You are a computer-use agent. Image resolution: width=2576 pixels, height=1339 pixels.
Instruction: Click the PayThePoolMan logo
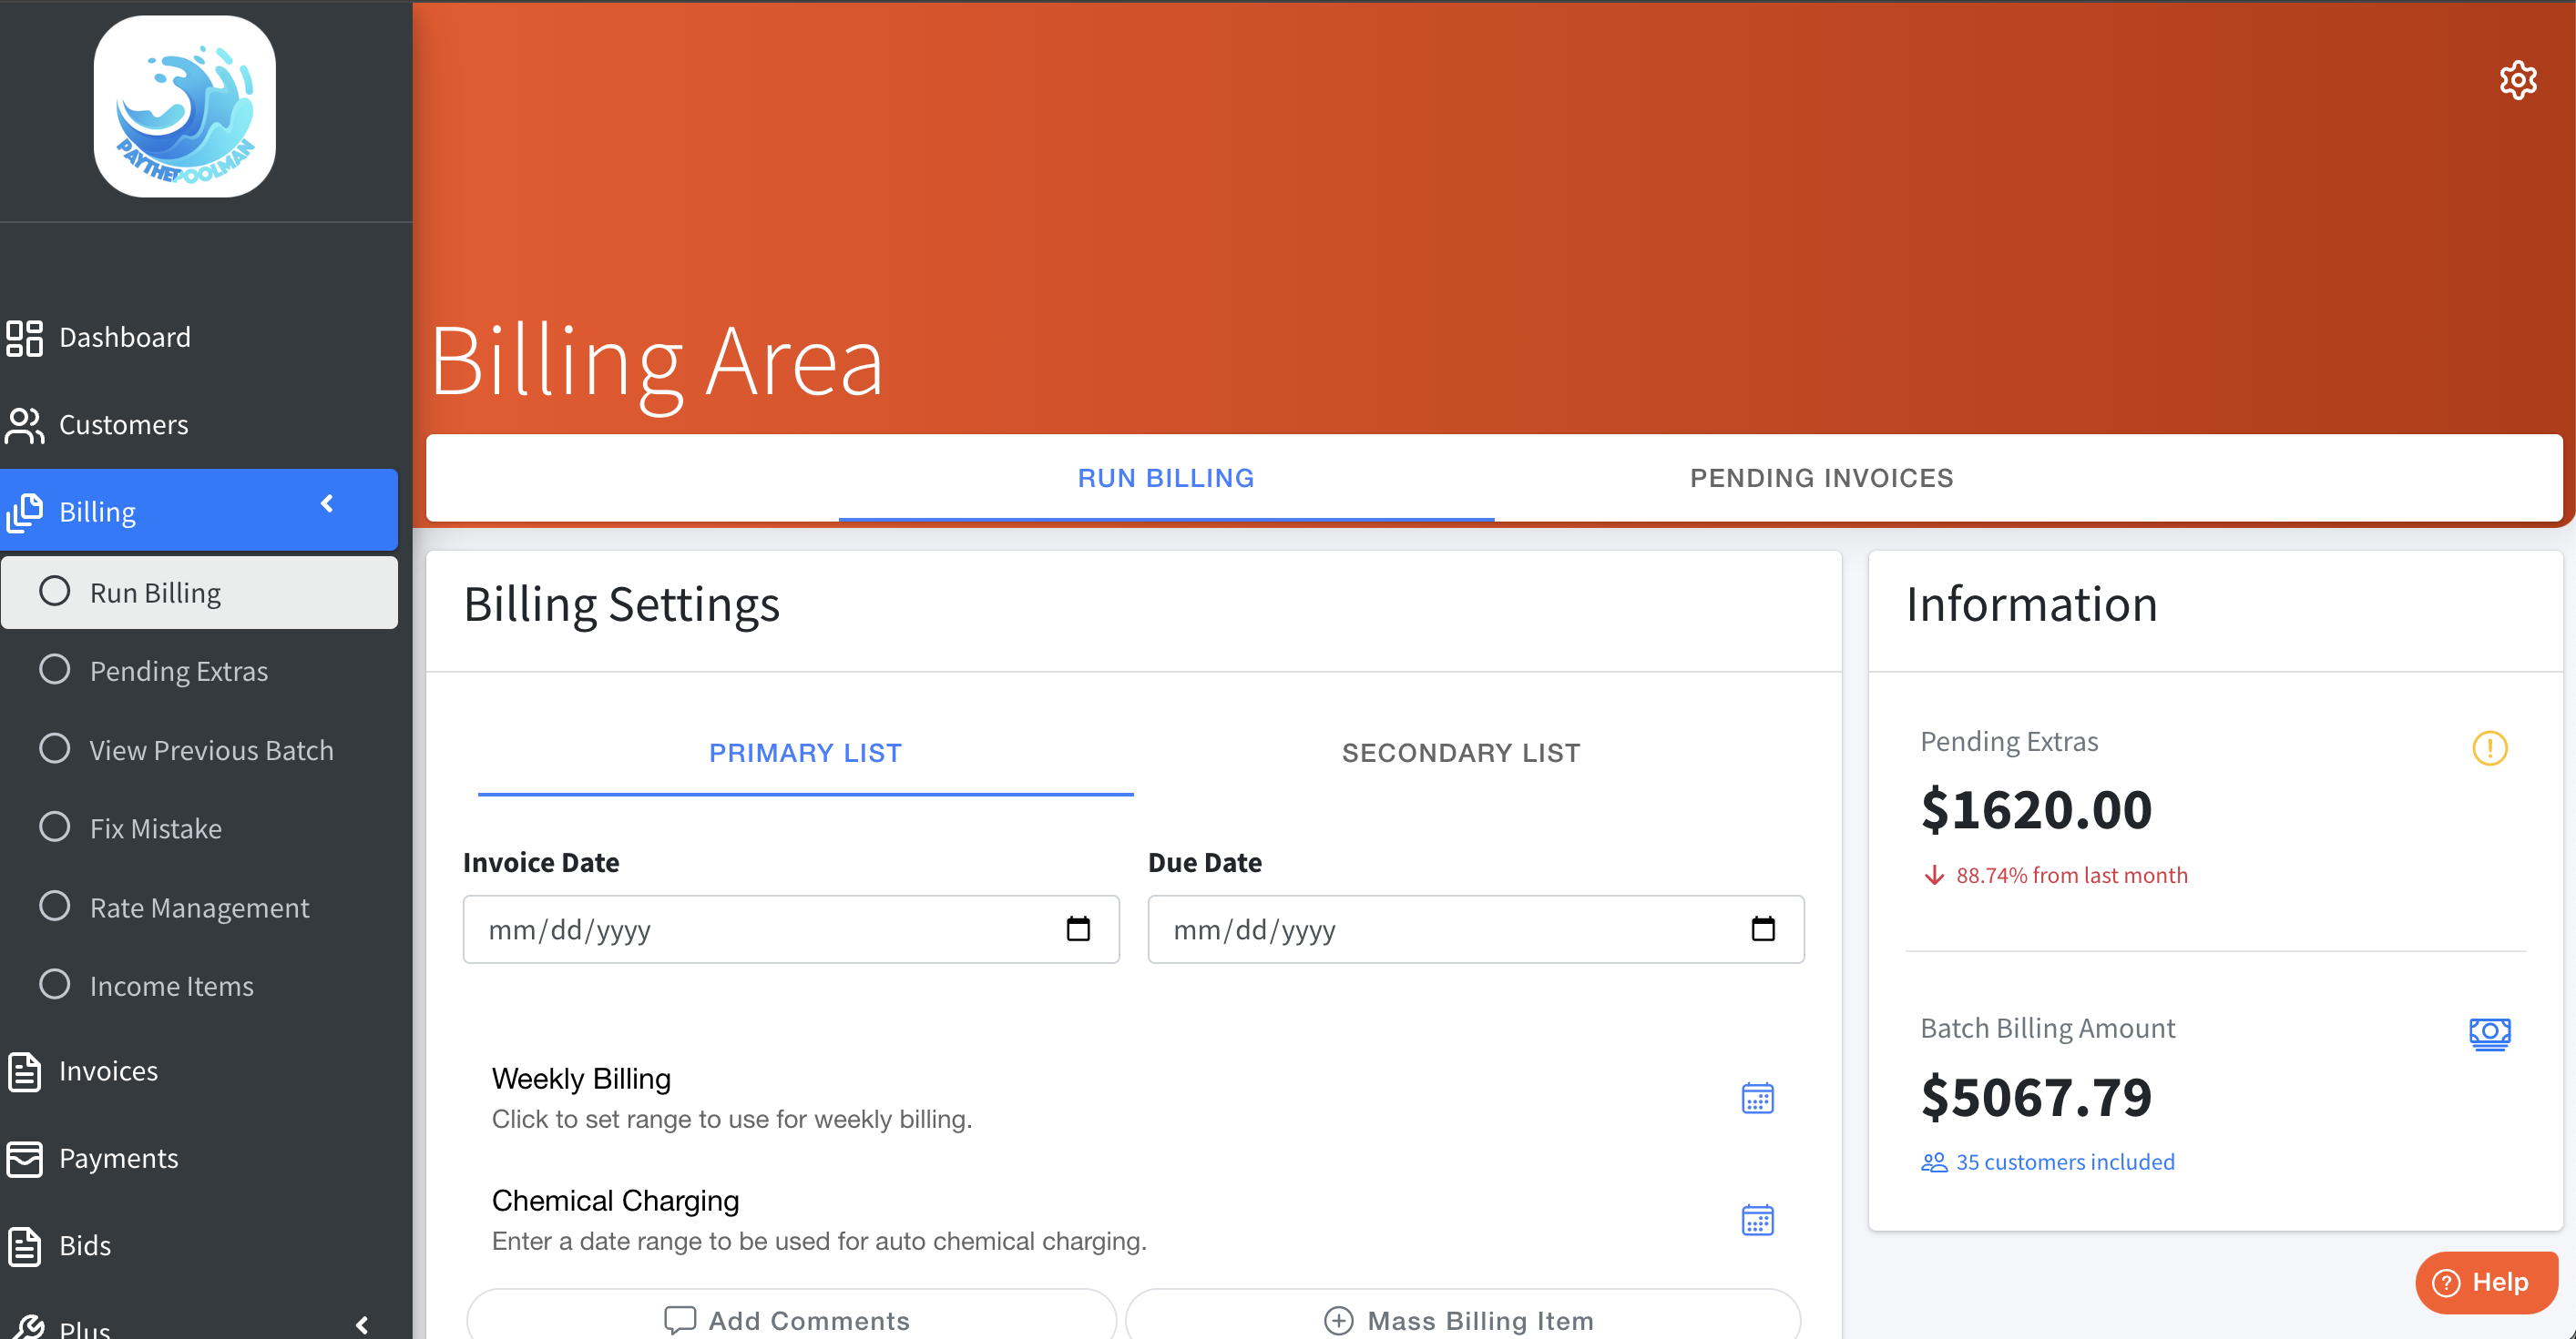pyautogui.click(x=185, y=107)
